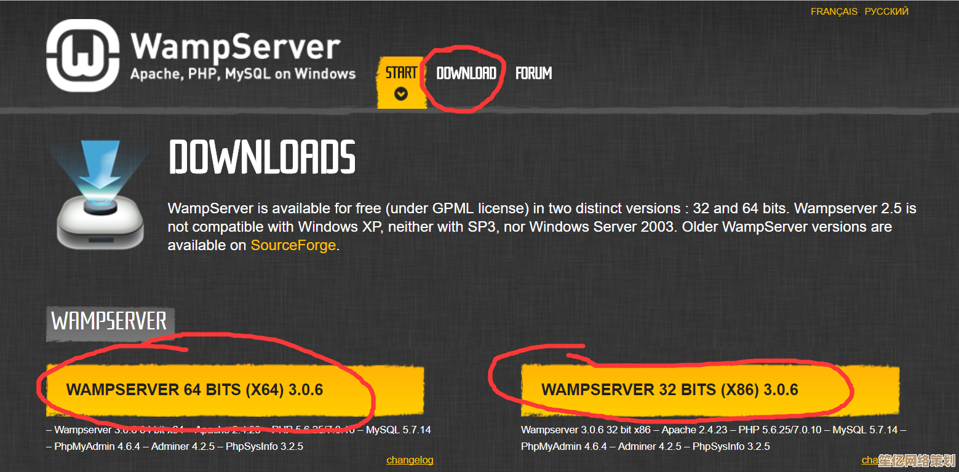
Task: Click the 64-bit PhpMyAdmin 4.6.4 details line
Action: (175, 446)
